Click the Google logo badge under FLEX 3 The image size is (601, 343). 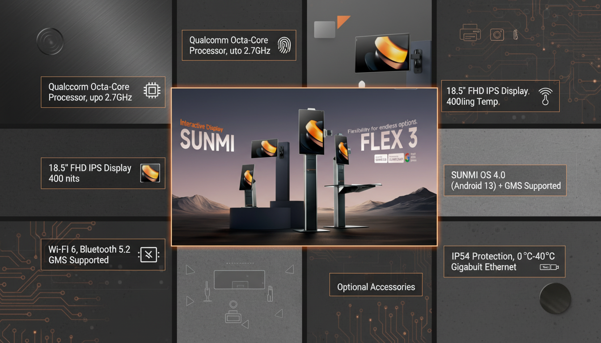pyautogui.click(x=407, y=158)
